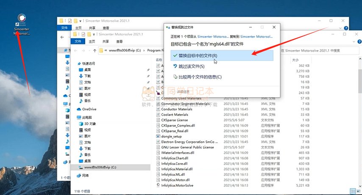Click the front window's help question mark icon
362x195 pixels.
pyautogui.click(x=359, y=41)
